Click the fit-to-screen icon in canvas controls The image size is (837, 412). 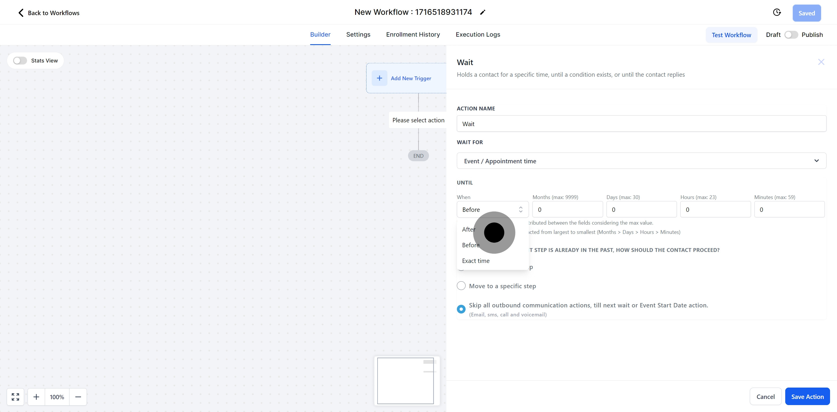coord(15,397)
